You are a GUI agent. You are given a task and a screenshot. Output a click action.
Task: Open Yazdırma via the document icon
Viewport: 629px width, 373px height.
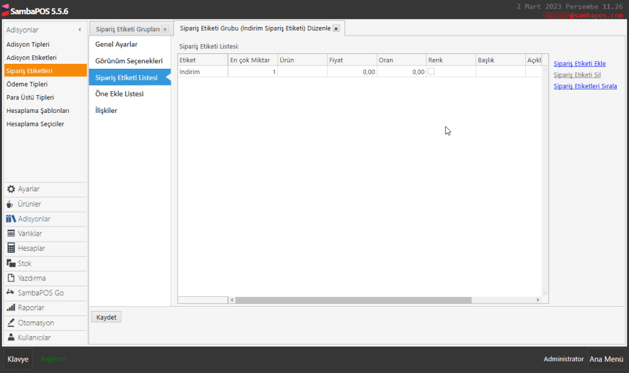coord(11,278)
